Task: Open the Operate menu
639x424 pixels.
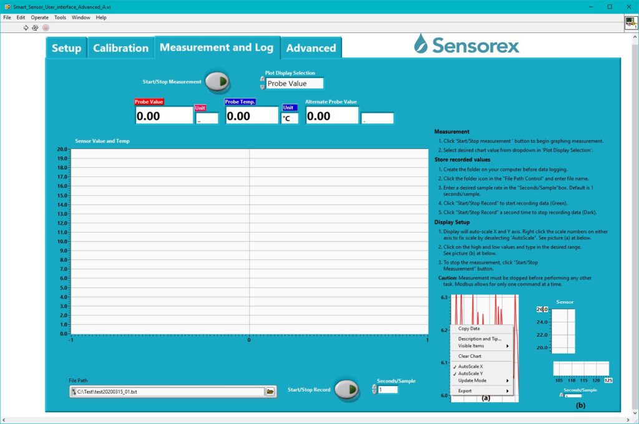Action: (39, 17)
